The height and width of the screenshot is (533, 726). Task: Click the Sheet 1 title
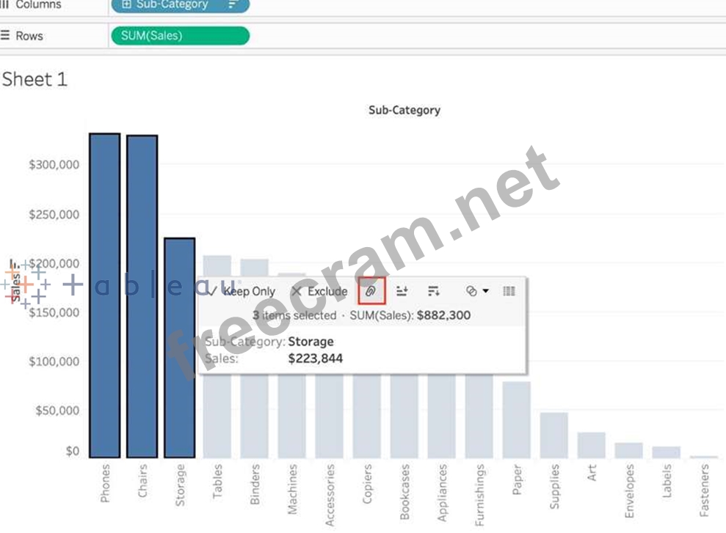click(x=35, y=79)
